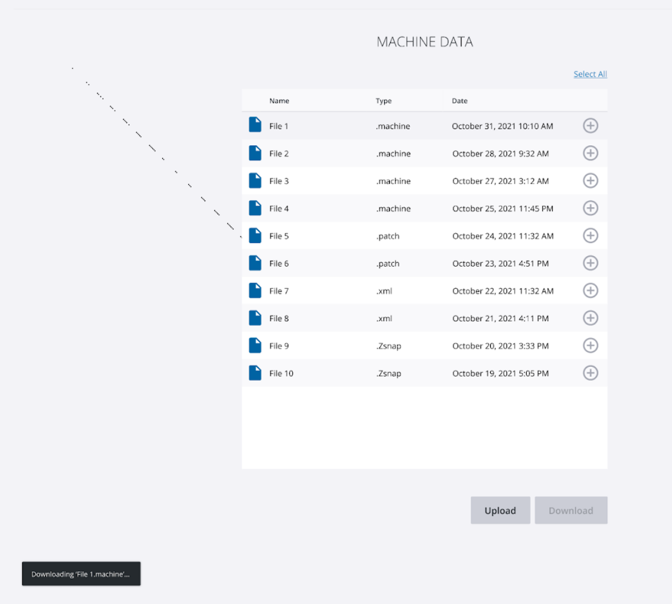
Task: Click the '.Zsnap' type in File 9 row
Action: [389, 346]
